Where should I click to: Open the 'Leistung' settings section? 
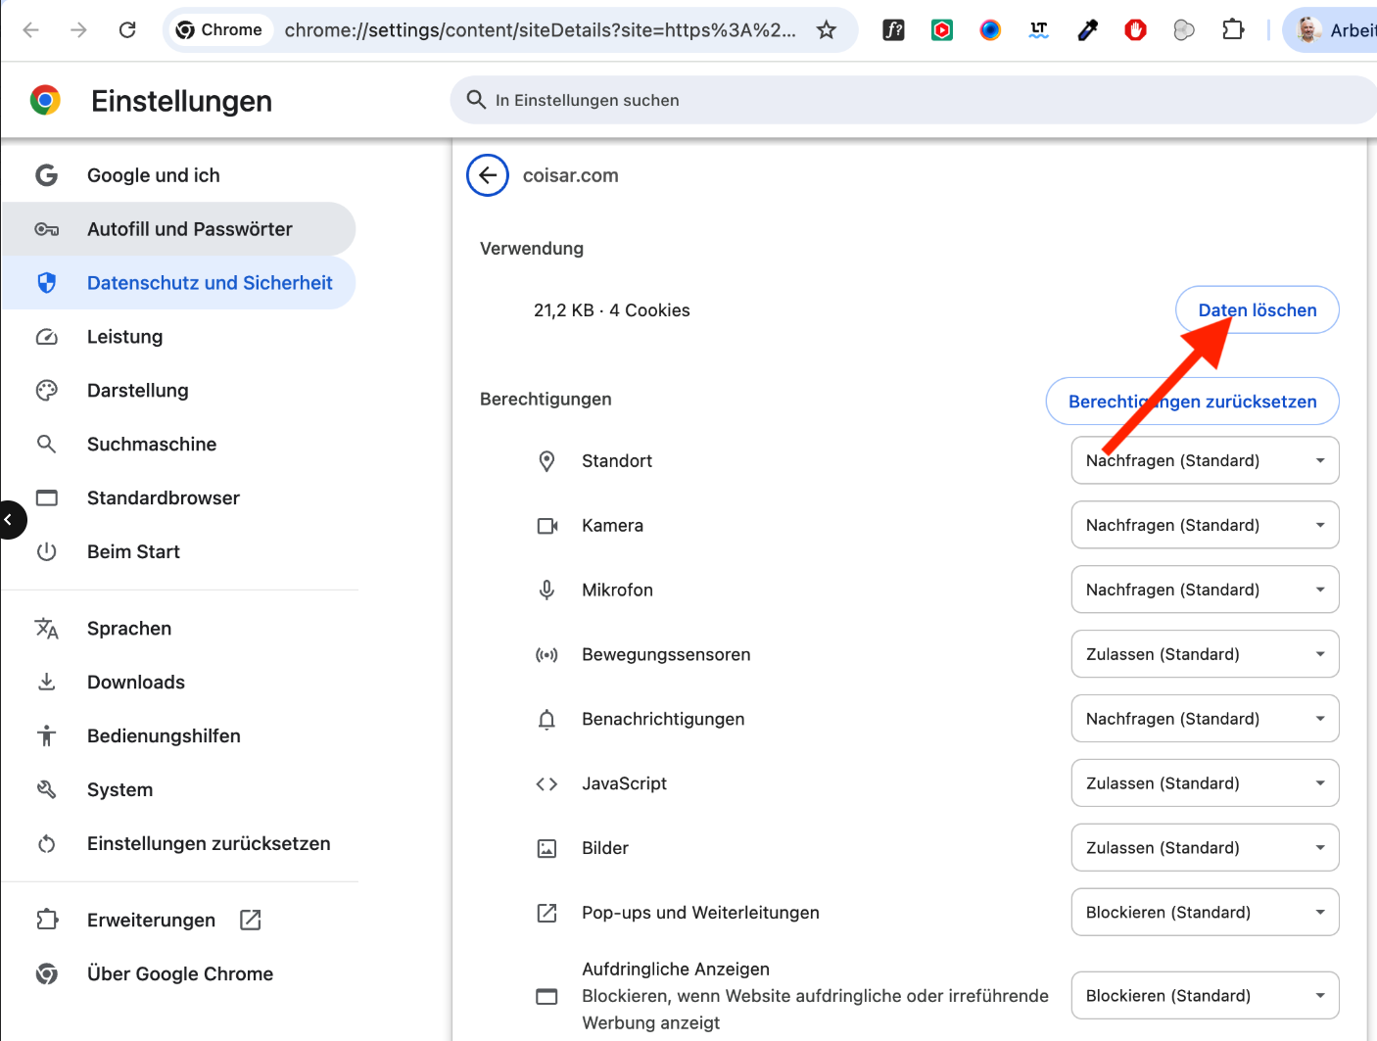click(179, 337)
